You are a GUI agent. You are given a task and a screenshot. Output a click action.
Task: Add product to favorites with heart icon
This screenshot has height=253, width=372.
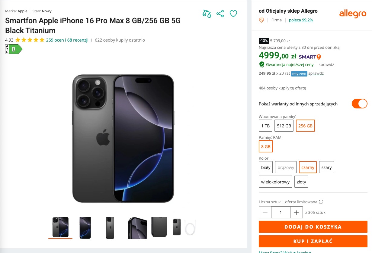click(233, 14)
